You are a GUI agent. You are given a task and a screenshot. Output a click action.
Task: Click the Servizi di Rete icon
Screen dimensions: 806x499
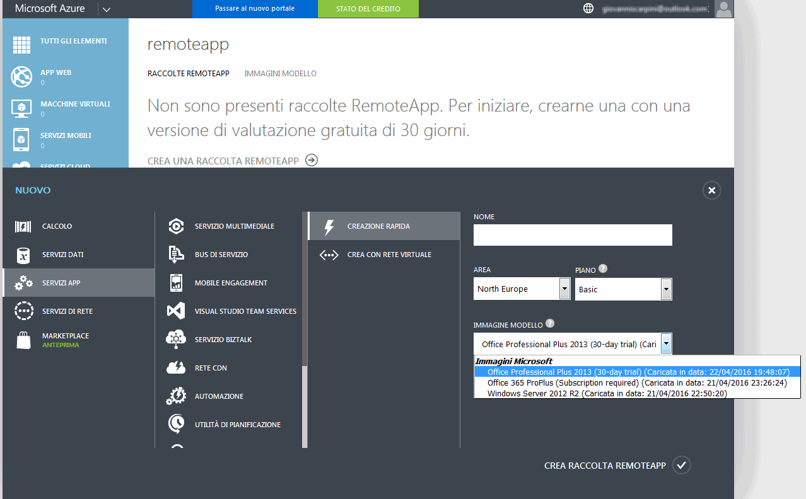[x=23, y=311]
